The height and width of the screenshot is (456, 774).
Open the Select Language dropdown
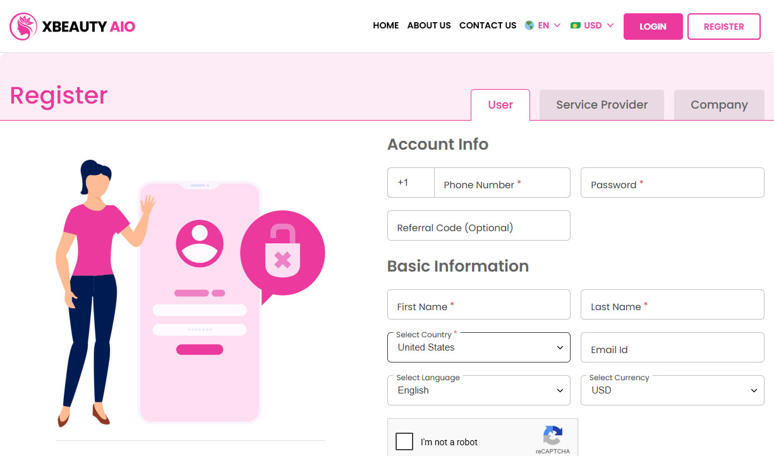[478, 390]
